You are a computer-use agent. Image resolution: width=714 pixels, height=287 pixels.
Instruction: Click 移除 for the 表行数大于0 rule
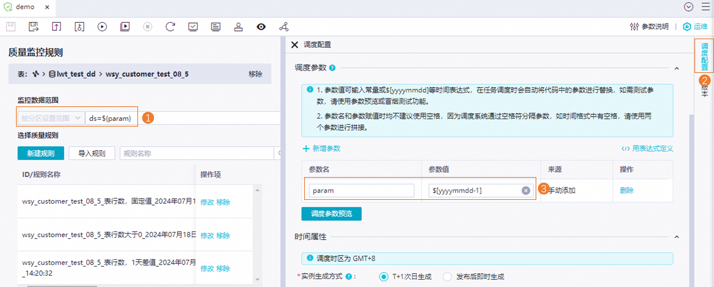click(223, 235)
